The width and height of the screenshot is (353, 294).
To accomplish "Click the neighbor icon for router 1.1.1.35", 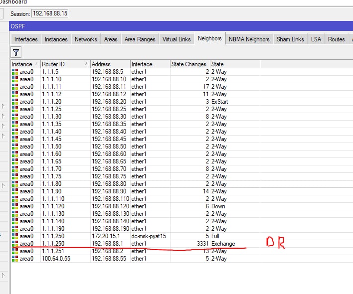I will [x=15, y=124].
